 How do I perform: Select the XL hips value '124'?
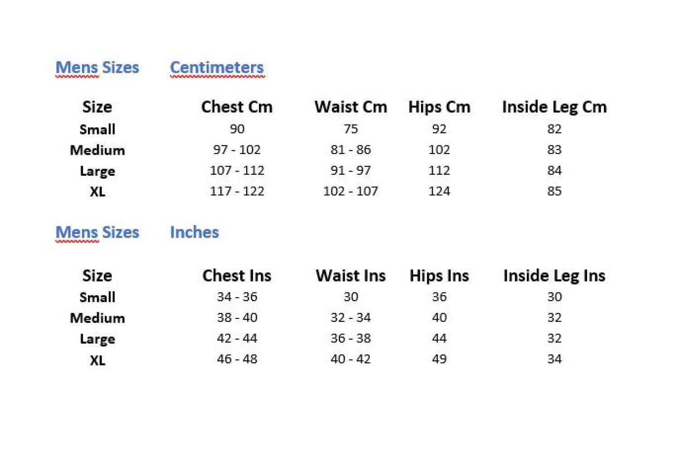point(439,191)
